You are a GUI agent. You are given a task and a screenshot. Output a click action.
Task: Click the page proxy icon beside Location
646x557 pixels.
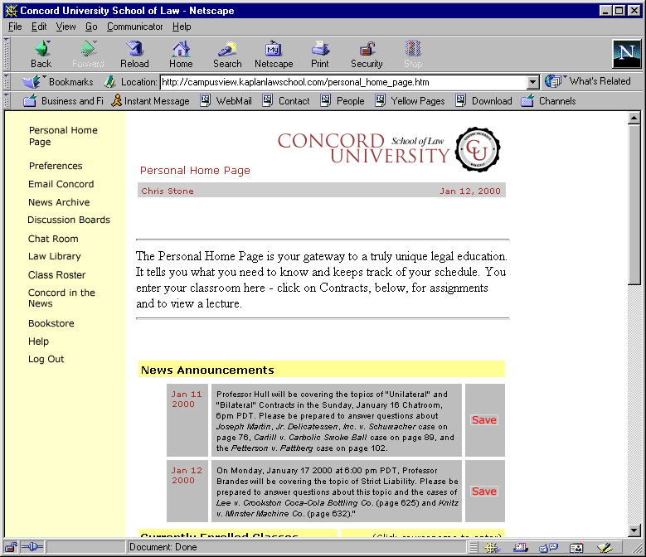109,81
